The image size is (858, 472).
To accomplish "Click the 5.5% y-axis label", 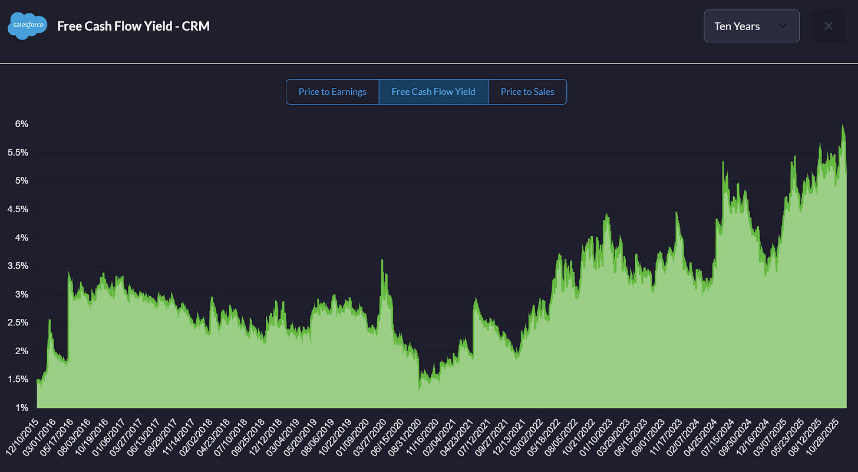I will [17, 153].
